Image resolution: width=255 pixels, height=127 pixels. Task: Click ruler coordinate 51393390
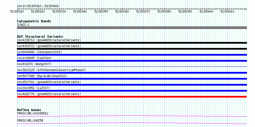pyautogui.click(x=185, y=11)
